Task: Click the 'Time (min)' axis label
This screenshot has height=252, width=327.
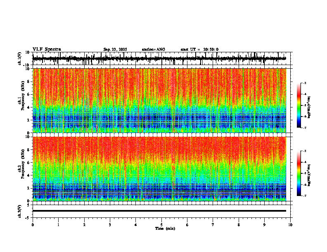Action: click(165, 229)
